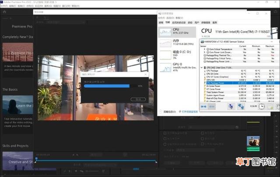Screen dimensions: 280x177
Task: Click the share icon at Premiere top right
Action: [276, 12]
